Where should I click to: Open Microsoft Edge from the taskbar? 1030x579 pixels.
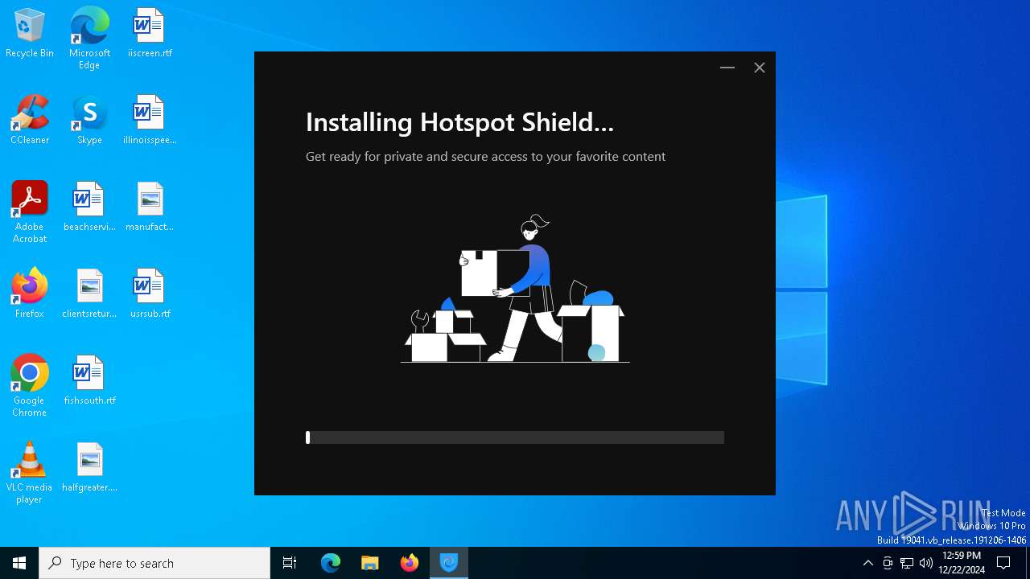[331, 563]
